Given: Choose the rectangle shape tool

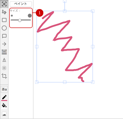Looking at the screenshot, I should [4, 20].
